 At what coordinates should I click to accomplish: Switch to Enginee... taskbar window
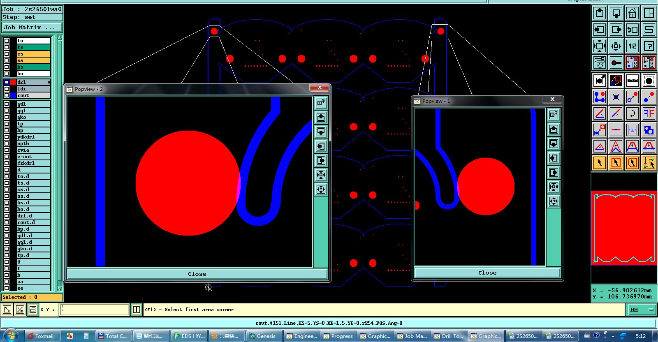[301, 336]
